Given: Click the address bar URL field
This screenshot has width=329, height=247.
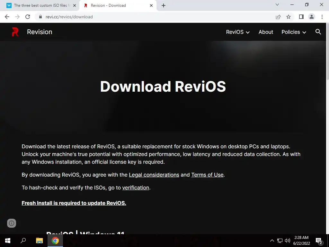Looking at the screenshot, I should point(155,17).
